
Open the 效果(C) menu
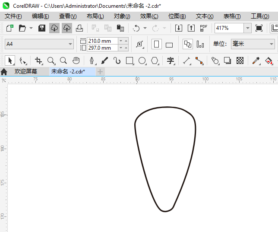click(x=149, y=16)
